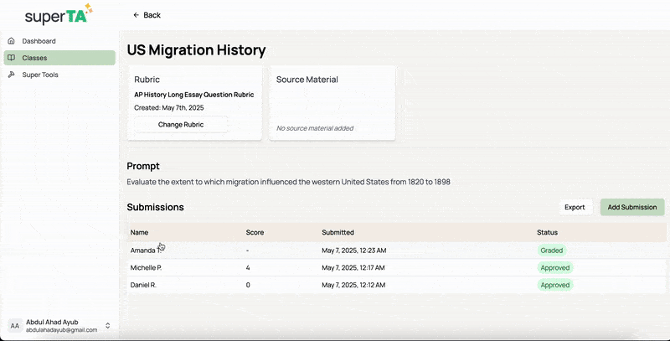
Task: Open Daniel R. submission
Action: [x=145, y=285]
